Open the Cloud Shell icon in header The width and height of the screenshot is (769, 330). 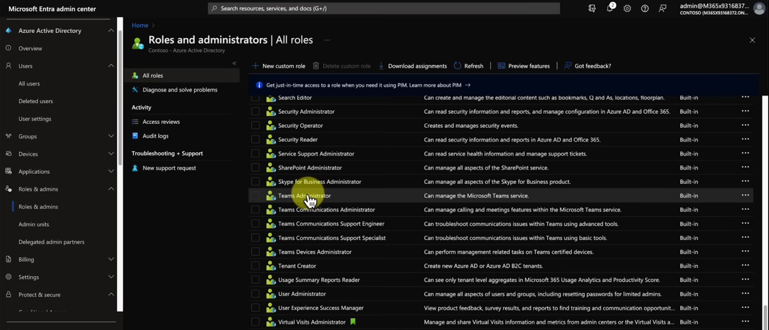tap(592, 8)
